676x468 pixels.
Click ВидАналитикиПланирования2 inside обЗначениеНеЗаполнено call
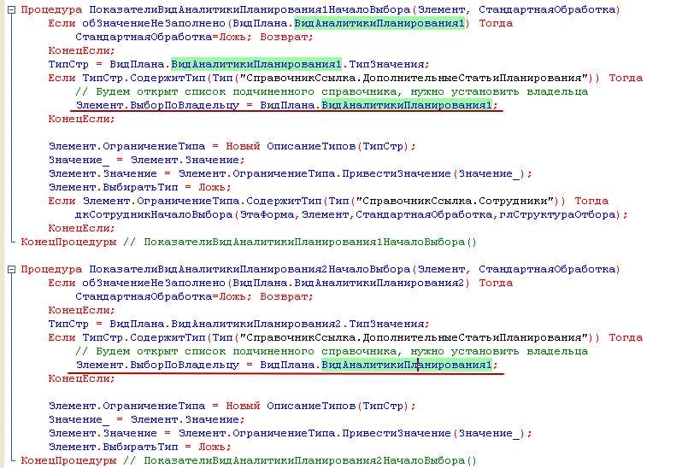[x=379, y=284]
